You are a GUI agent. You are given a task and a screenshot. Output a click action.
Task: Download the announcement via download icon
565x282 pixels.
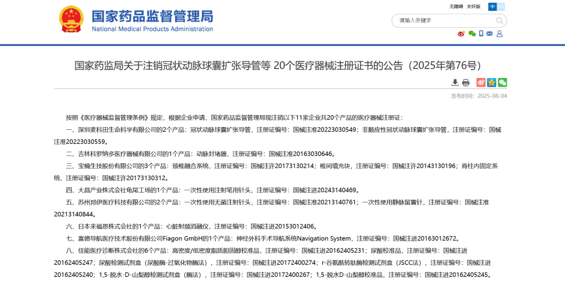[x=455, y=83]
